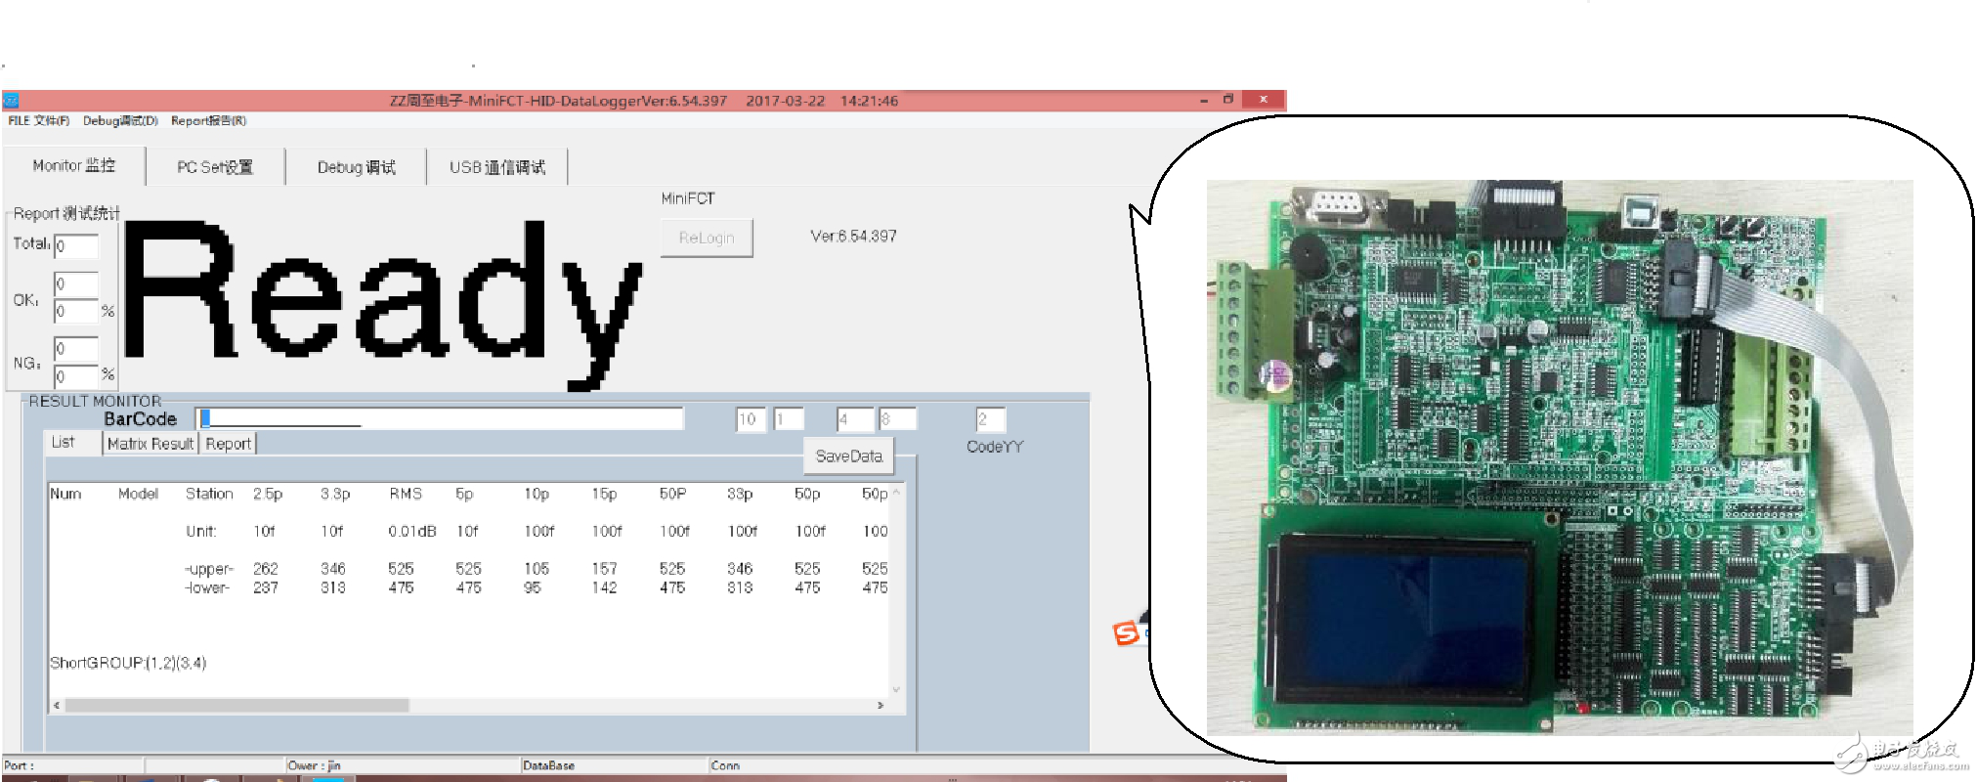The height and width of the screenshot is (782, 1977).
Task: Click the Total count field
Action: coord(76,245)
